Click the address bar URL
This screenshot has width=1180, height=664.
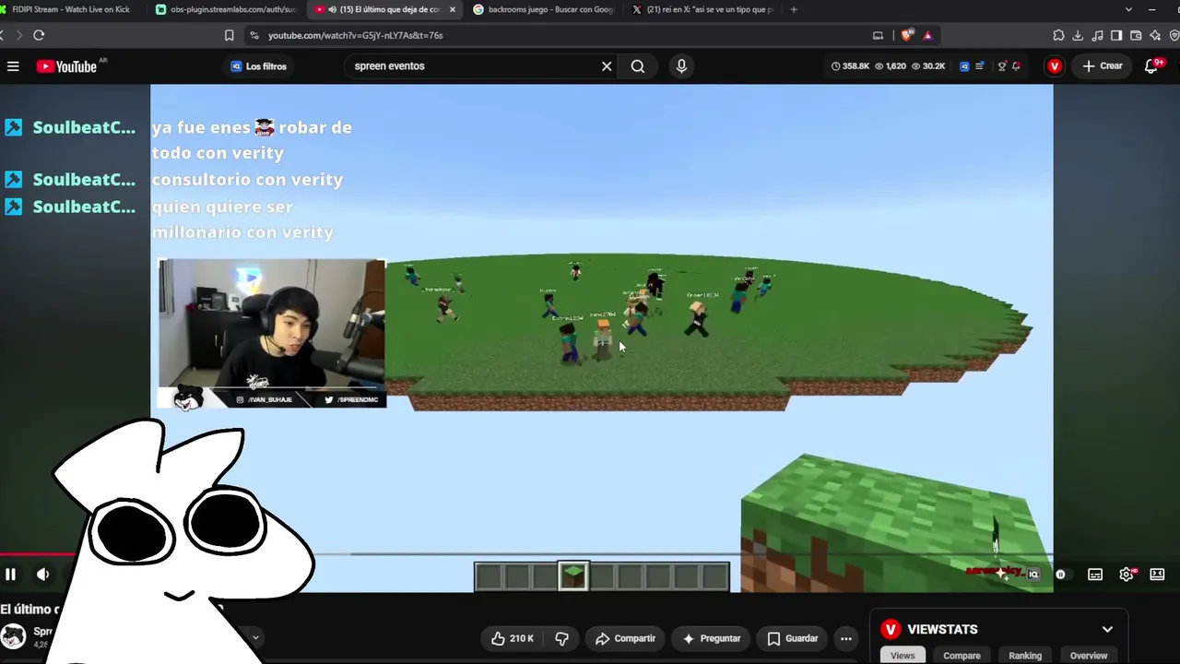356,35
